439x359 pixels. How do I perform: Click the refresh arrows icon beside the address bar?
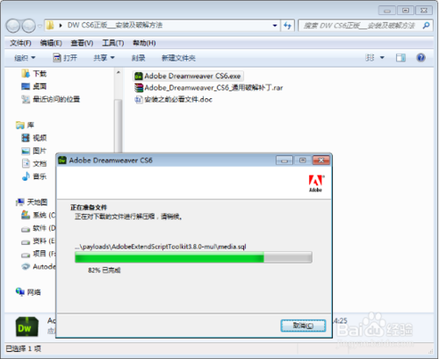(287, 25)
